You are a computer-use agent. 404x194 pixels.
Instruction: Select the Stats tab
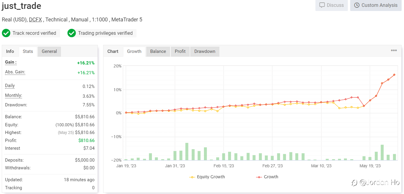click(x=28, y=51)
